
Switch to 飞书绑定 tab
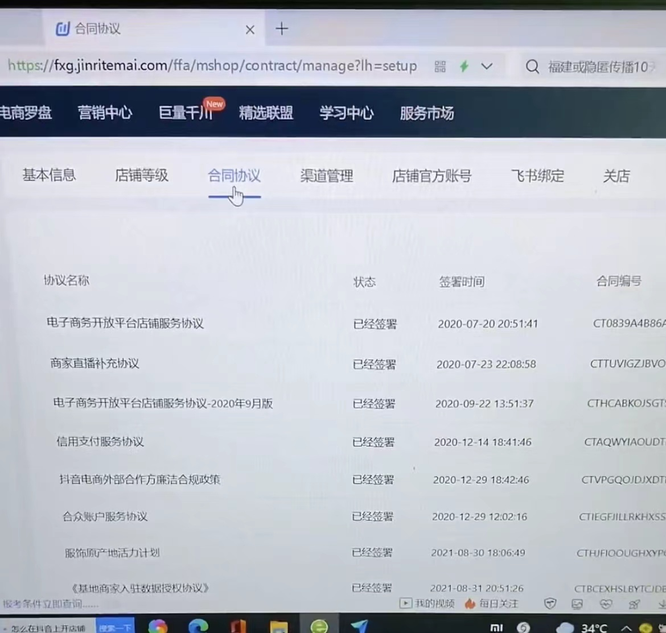537,176
